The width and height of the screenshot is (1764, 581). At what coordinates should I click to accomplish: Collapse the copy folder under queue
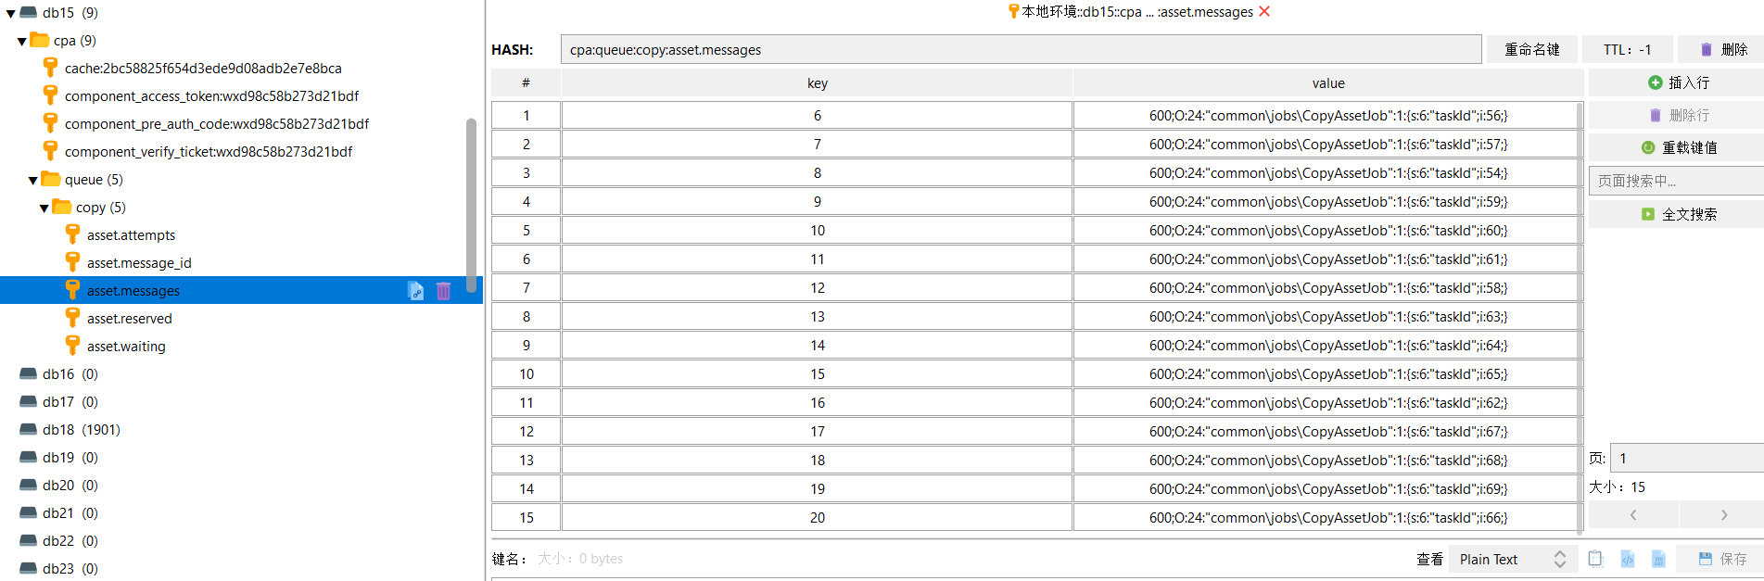[44, 208]
